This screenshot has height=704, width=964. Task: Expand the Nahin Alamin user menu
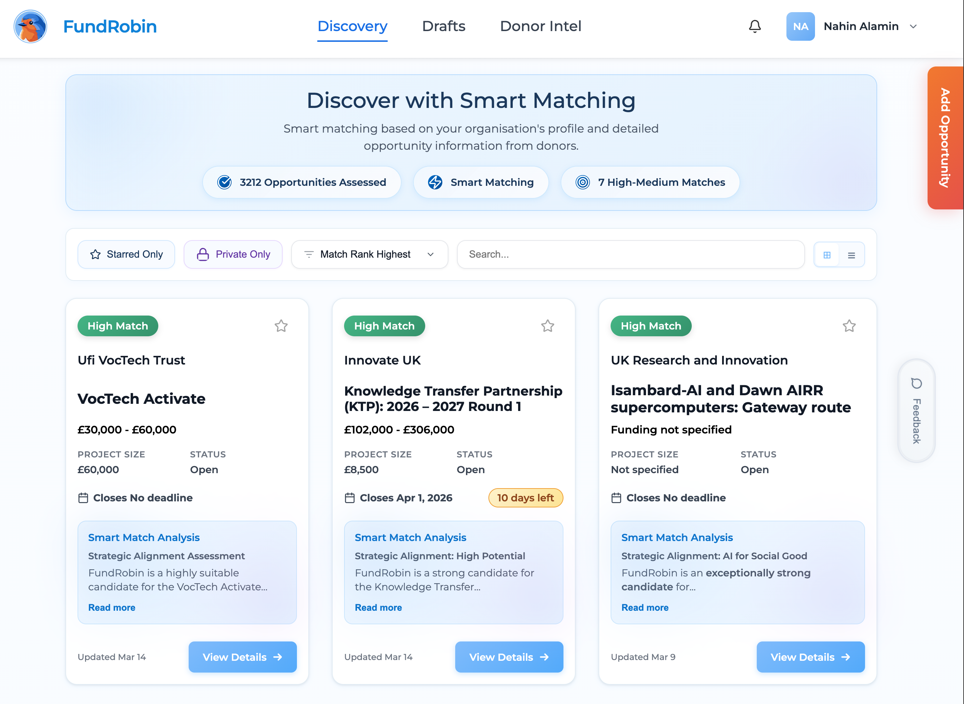pyautogui.click(x=860, y=26)
